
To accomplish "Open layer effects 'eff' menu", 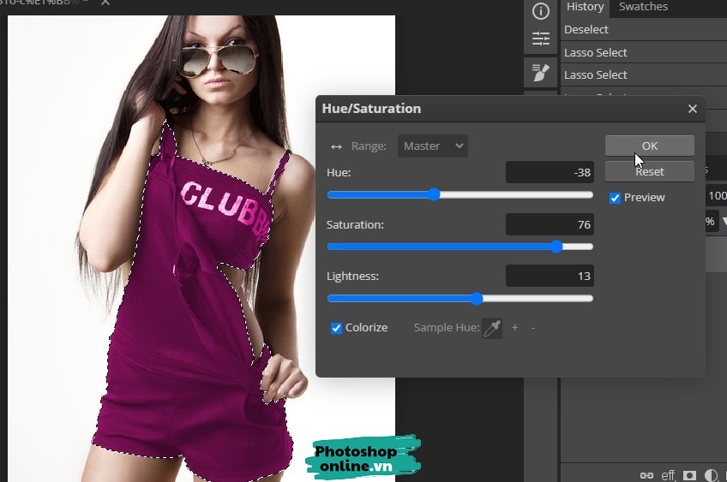I will (668, 475).
